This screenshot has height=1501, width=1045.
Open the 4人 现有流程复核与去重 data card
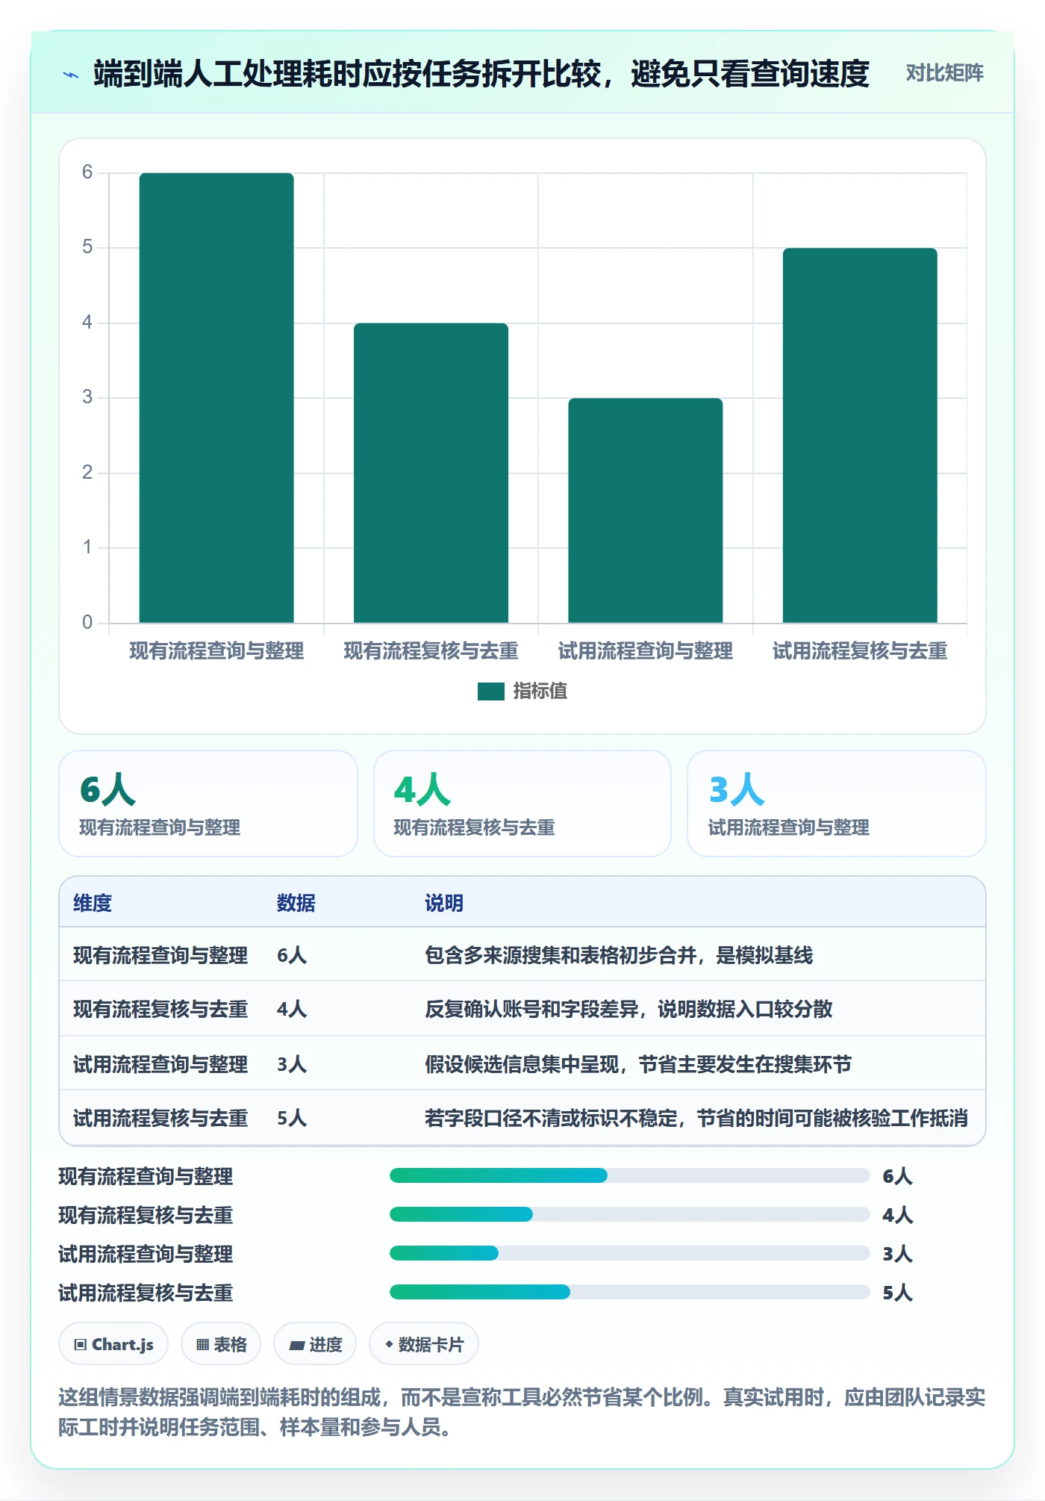coord(522,804)
